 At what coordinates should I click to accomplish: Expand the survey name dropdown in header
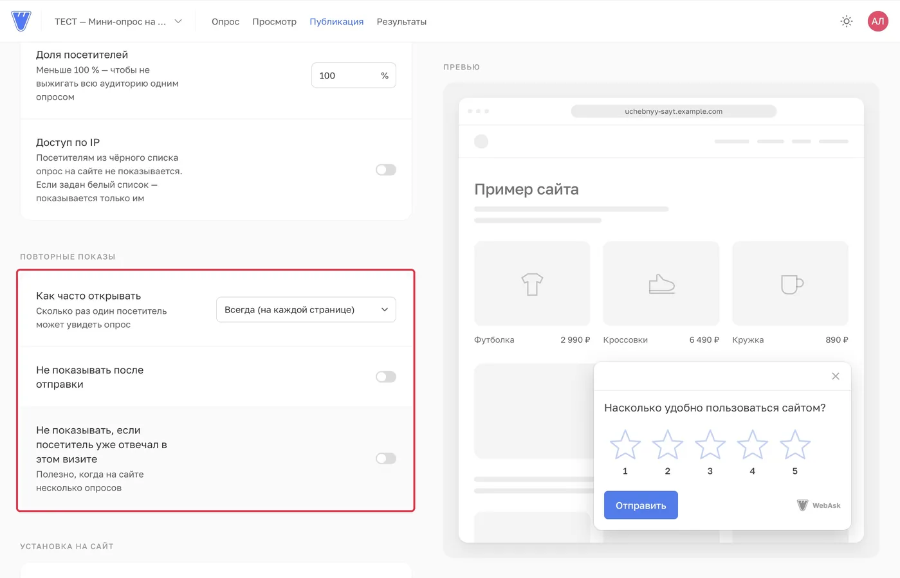click(118, 21)
